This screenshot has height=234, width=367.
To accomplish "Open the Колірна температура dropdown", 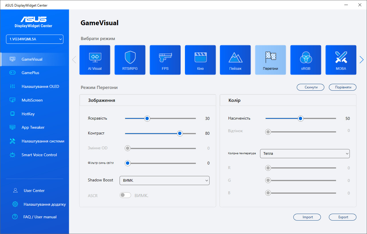I will pyautogui.click(x=305, y=154).
